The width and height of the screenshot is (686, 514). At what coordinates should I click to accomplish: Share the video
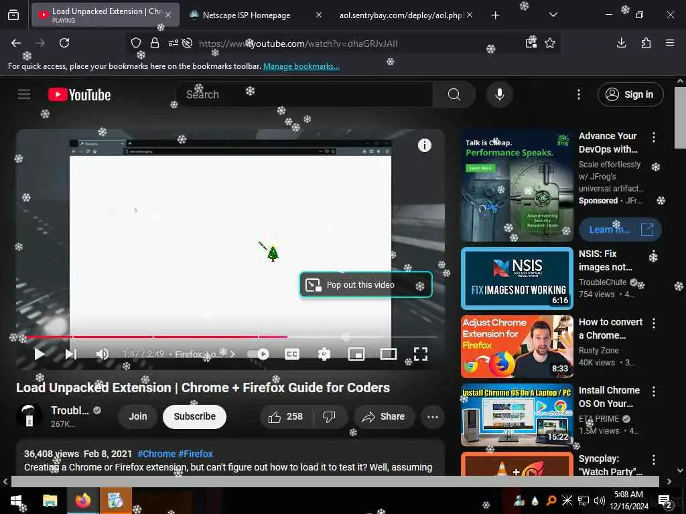point(384,416)
